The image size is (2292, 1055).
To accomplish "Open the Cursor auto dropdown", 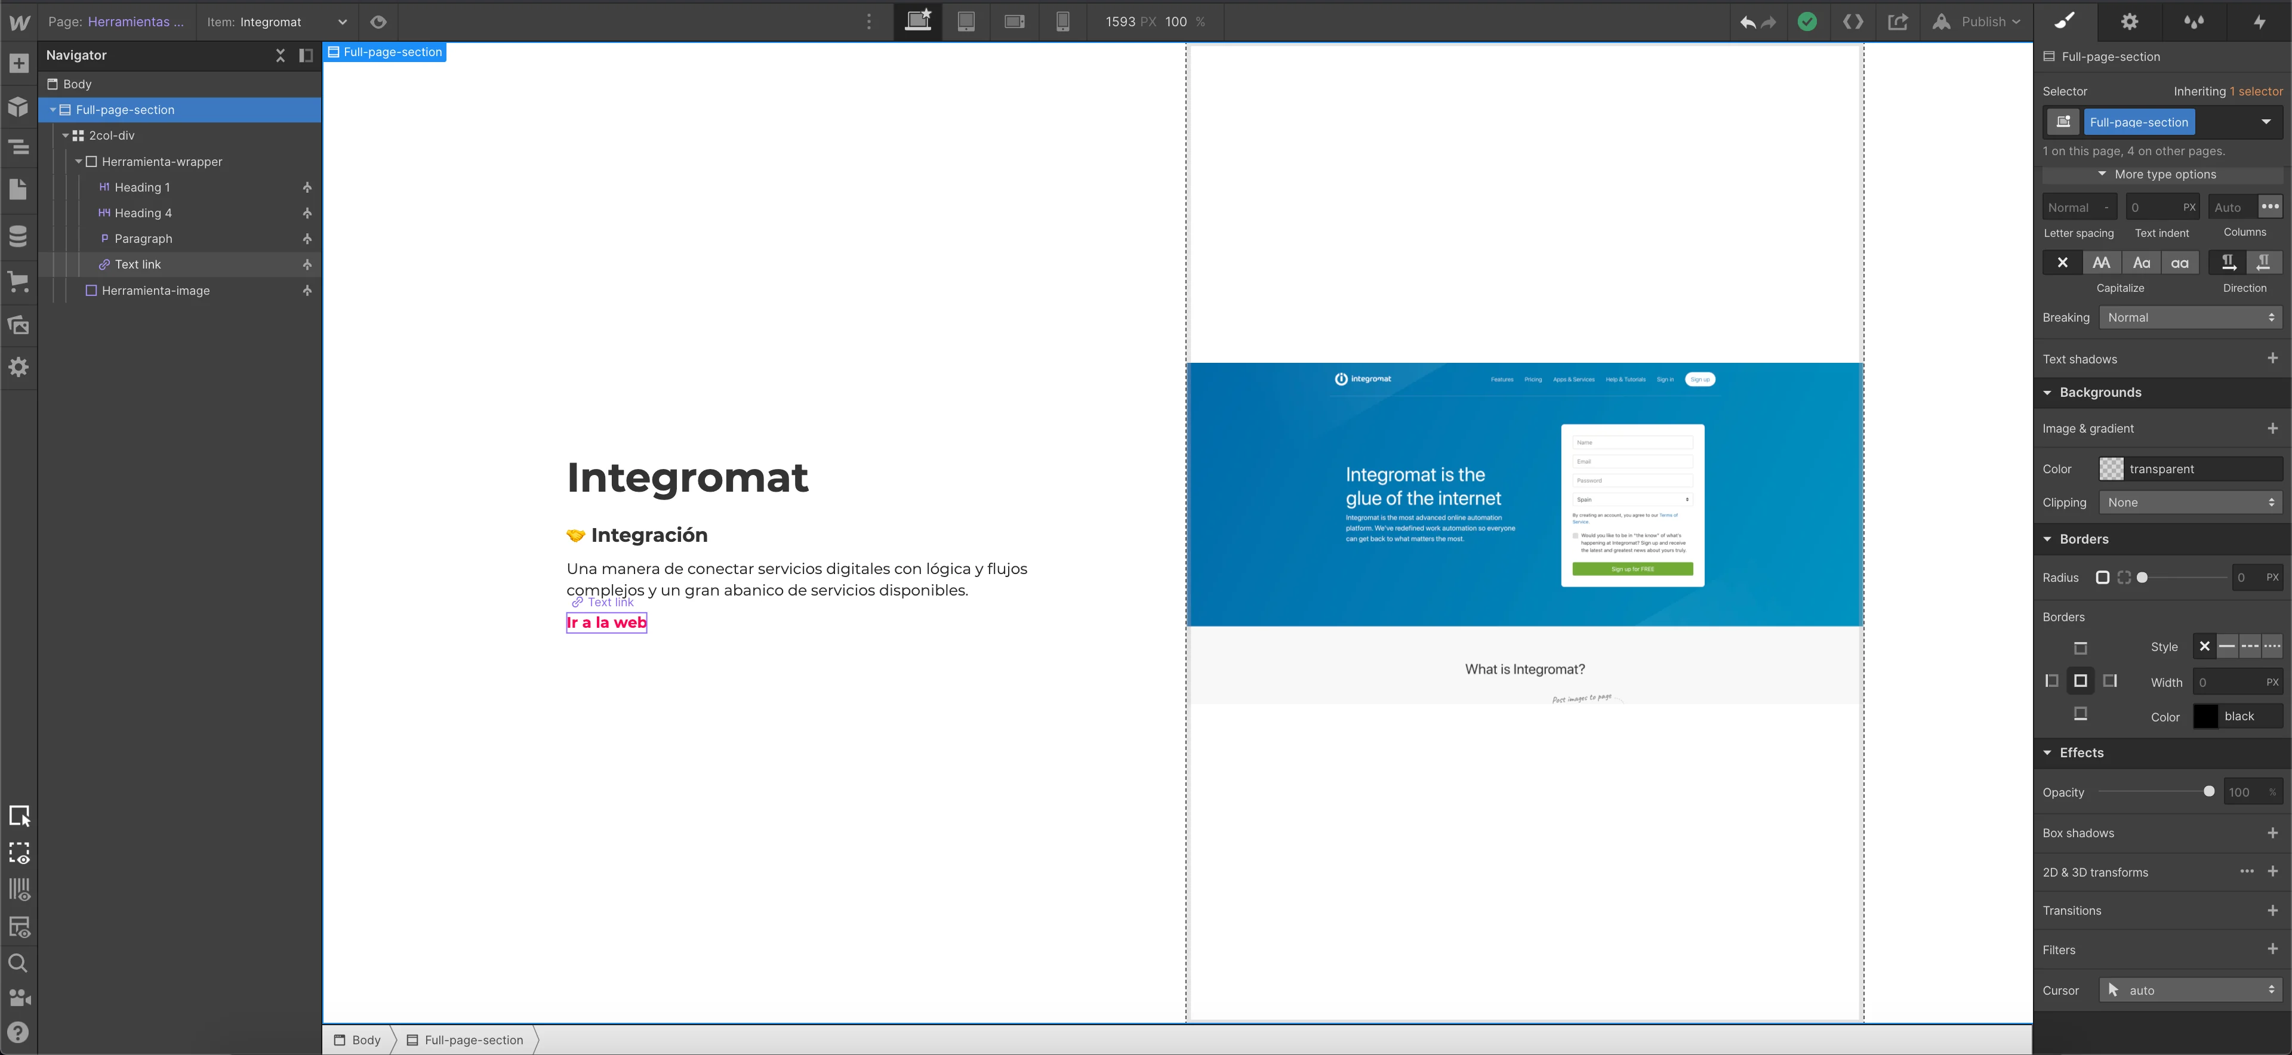I will point(2190,990).
